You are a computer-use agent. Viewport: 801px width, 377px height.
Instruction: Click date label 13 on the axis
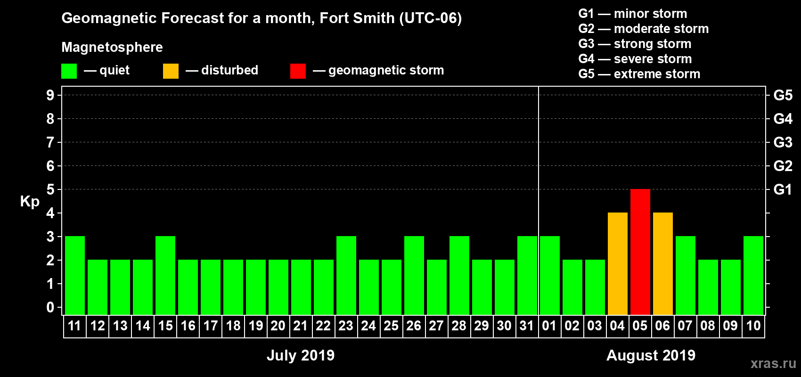click(x=120, y=326)
